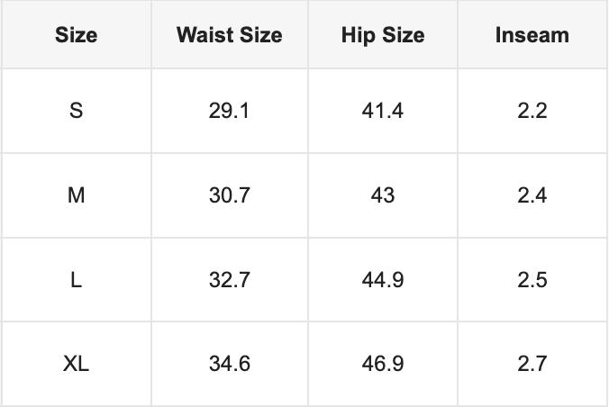Image resolution: width=609 pixels, height=407 pixels.
Task: Select the XL size cell
Action: pyautogui.click(x=77, y=365)
